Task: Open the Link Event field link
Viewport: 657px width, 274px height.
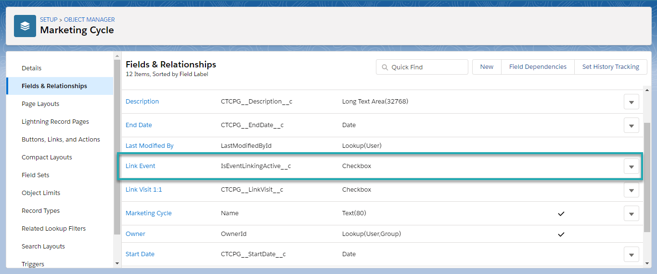Action: click(140, 166)
